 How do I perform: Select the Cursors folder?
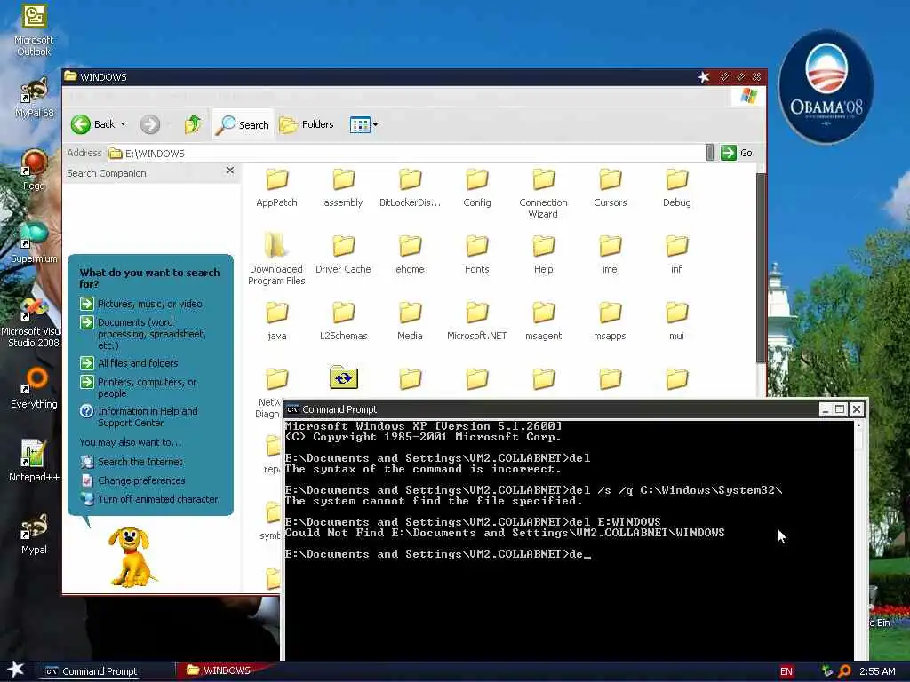click(x=610, y=188)
